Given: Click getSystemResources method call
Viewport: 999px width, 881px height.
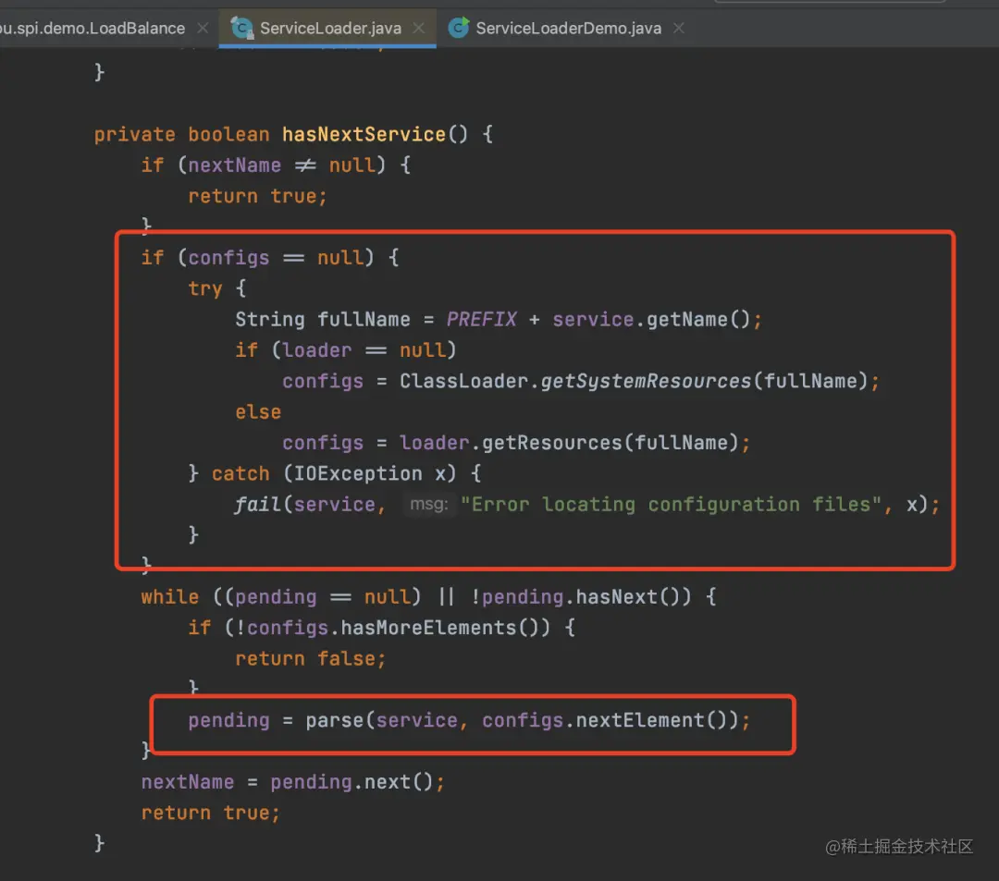Looking at the screenshot, I should click(x=646, y=381).
